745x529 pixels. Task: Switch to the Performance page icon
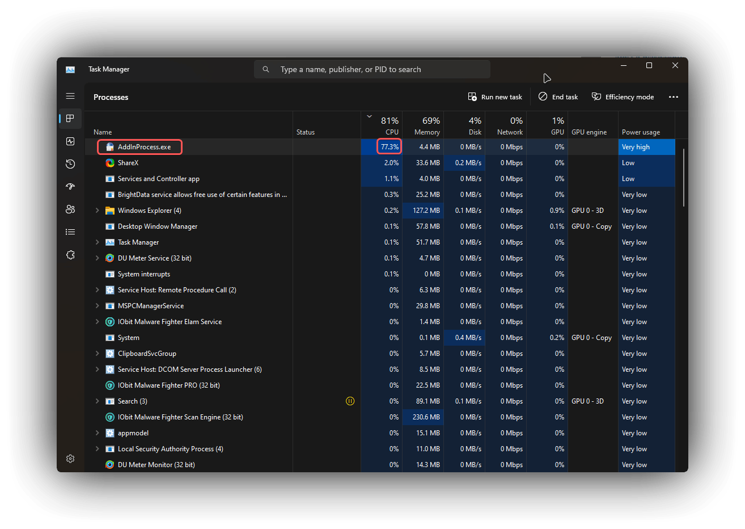tap(70, 141)
